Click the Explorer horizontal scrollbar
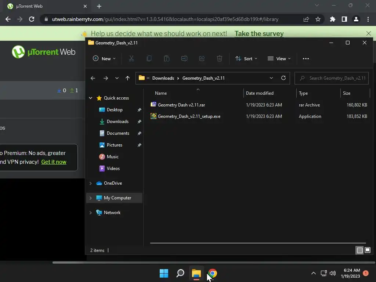The height and width of the screenshot is (282, 376). point(258,243)
